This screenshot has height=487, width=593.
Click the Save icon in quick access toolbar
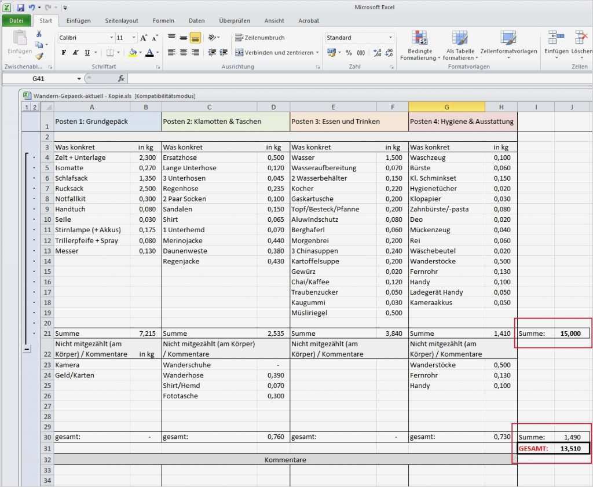(x=20, y=8)
